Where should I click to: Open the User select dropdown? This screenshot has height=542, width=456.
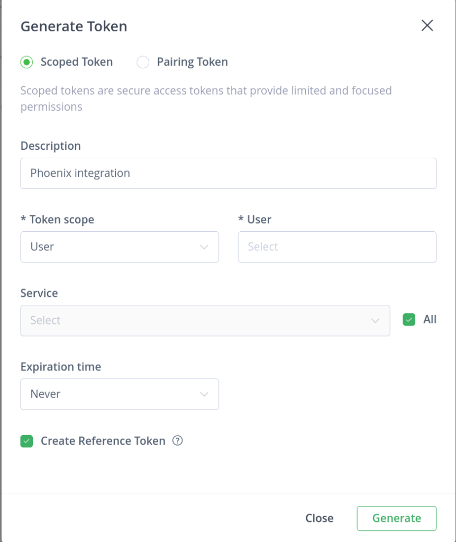point(337,247)
